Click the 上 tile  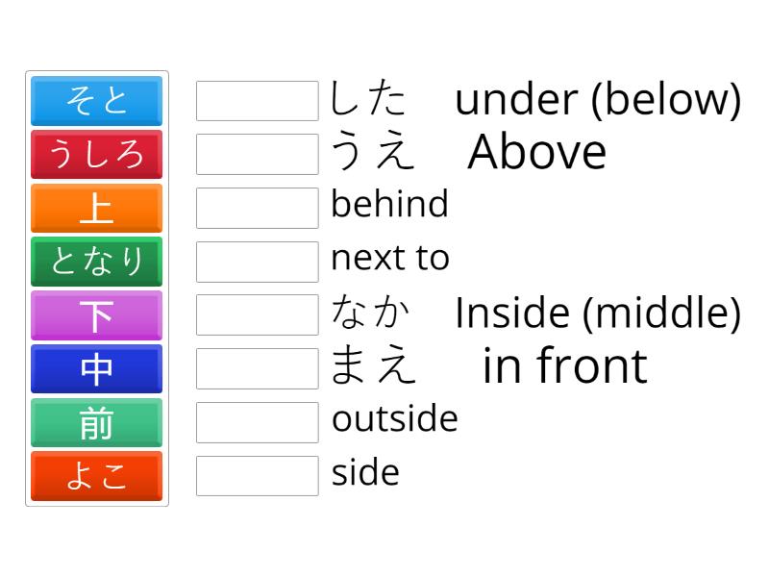[x=96, y=209]
